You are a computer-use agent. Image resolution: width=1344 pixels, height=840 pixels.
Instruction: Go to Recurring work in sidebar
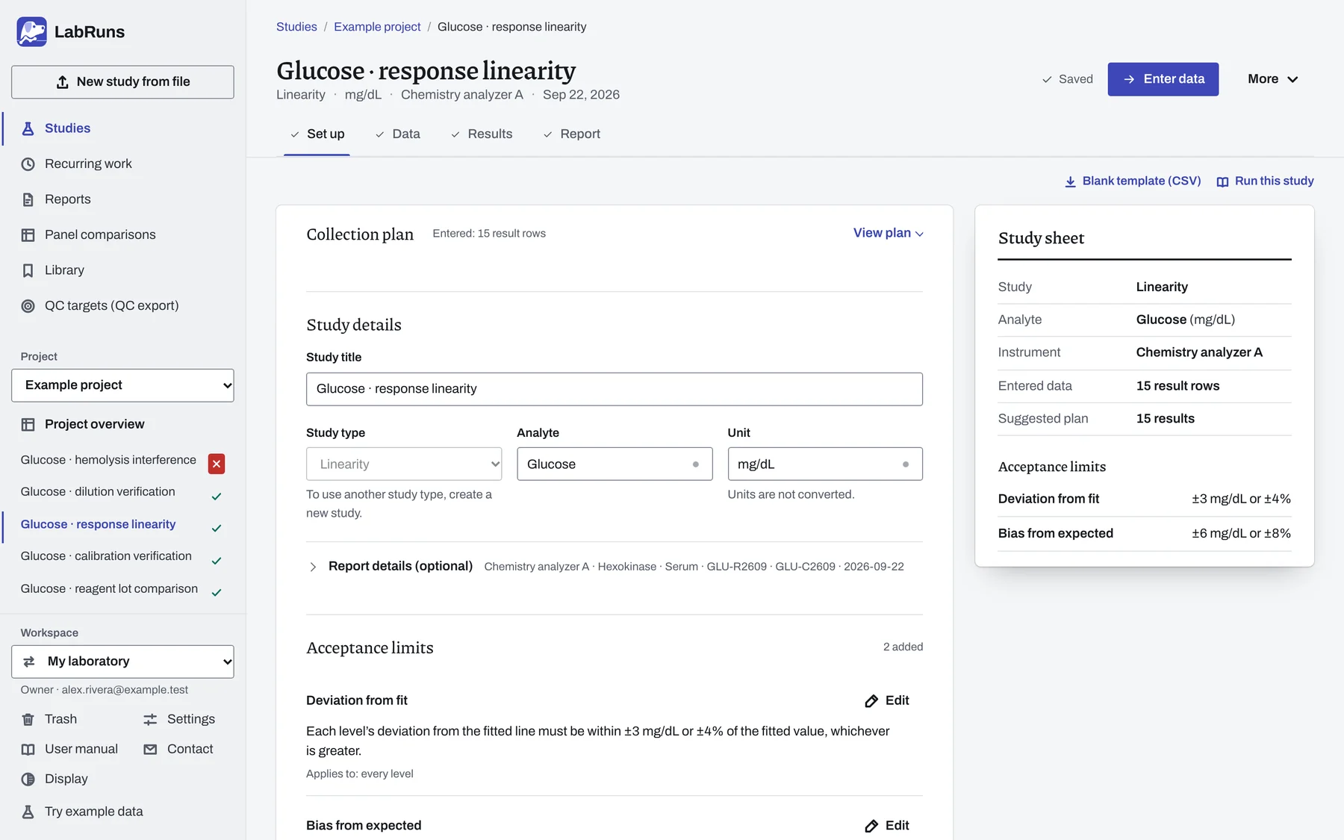click(88, 164)
